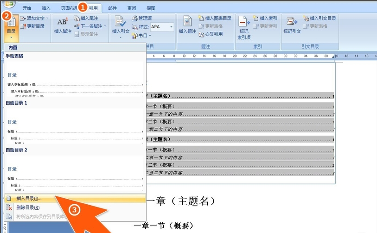
Task: Click 插入题注 (Insert Caption) icon
Action: (x=187, y=21)
